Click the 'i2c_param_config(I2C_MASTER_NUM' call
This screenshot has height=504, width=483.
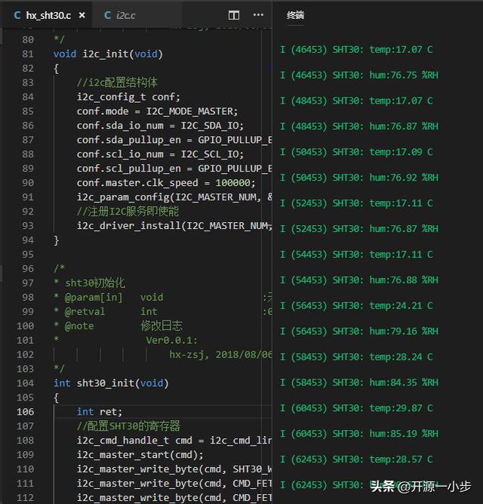[167, 197]
